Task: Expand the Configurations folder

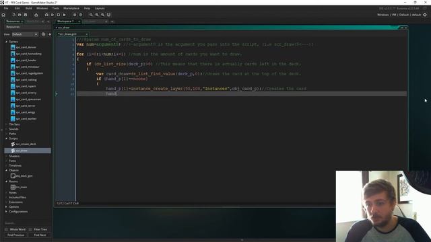Action: [6, 212]
